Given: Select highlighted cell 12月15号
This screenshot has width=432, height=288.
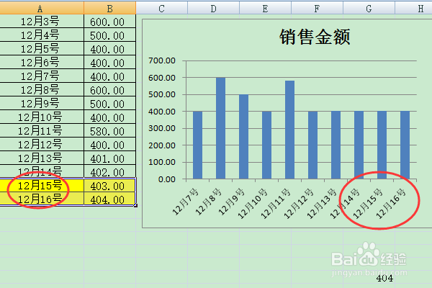Looking at the screenshot, I should [41, 186].
